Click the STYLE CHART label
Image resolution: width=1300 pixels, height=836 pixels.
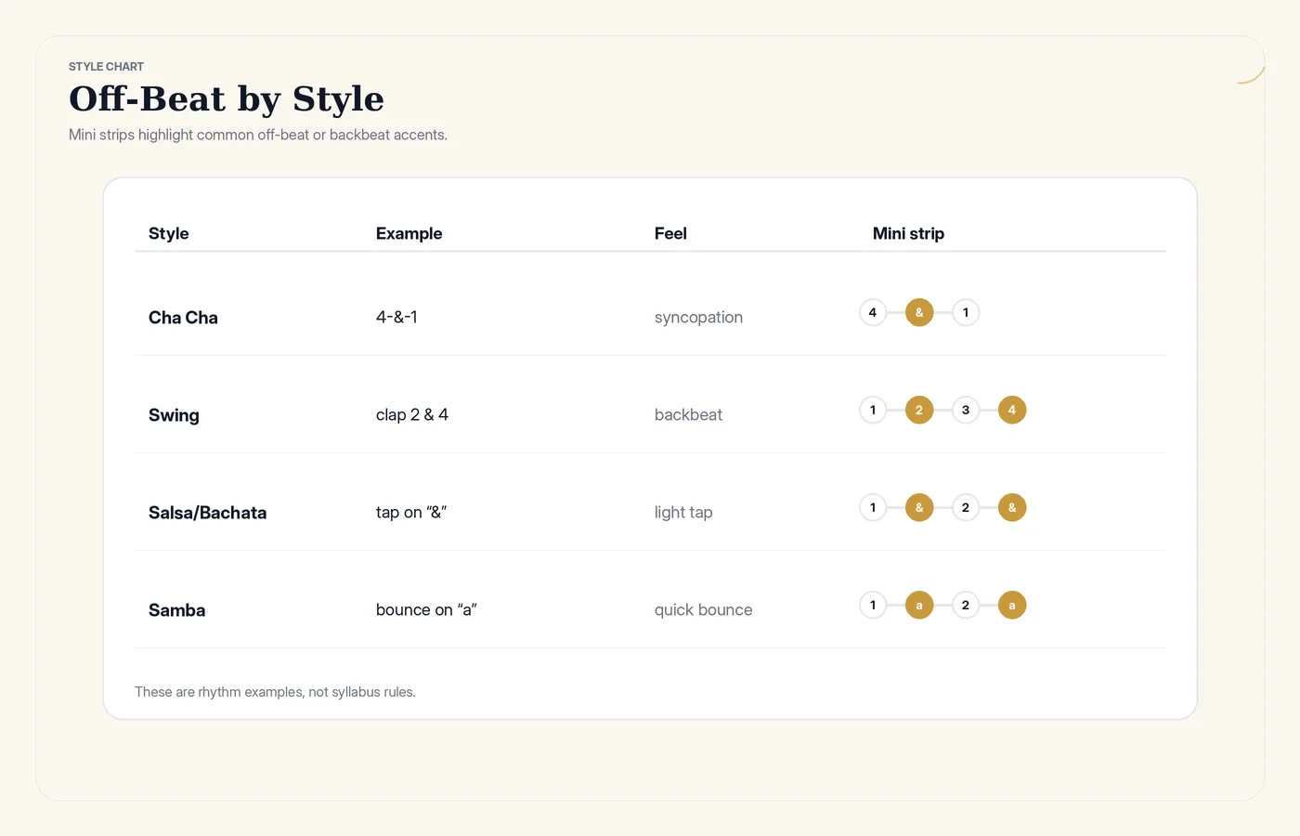click(x=106, y=67)
